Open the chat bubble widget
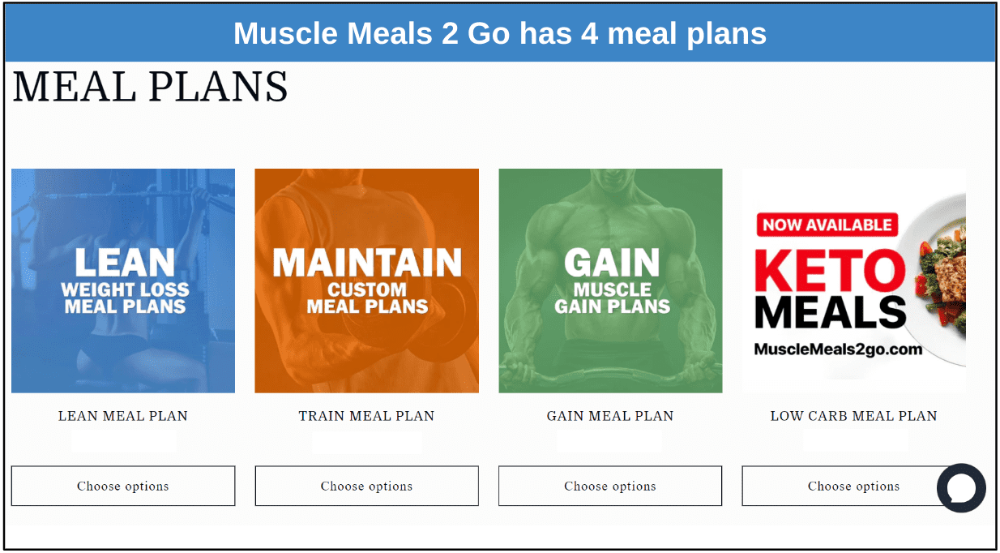Viewport: 1000px width, 553px height. pyautogui.click(x=961, y=488)
